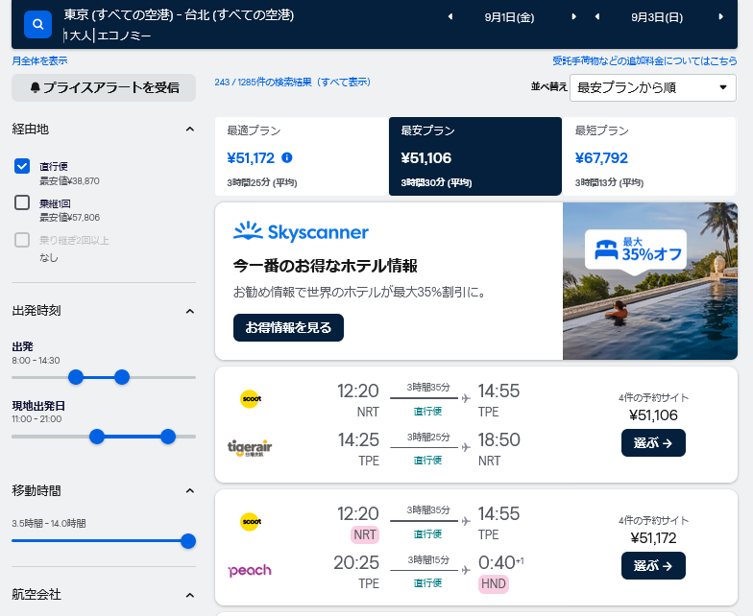753x616 pixels.
Task: Click the Scoot airline logo in first result
Action: (250, 399)
